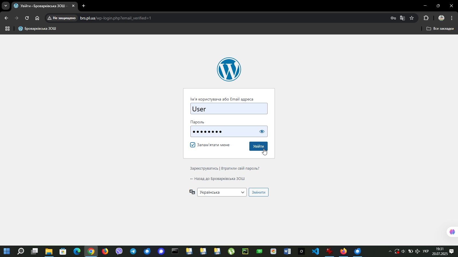Viewport: 458px width, 257px height.
Task: Open the tab search dropdown arrow
Action: (x=5, y=6)
